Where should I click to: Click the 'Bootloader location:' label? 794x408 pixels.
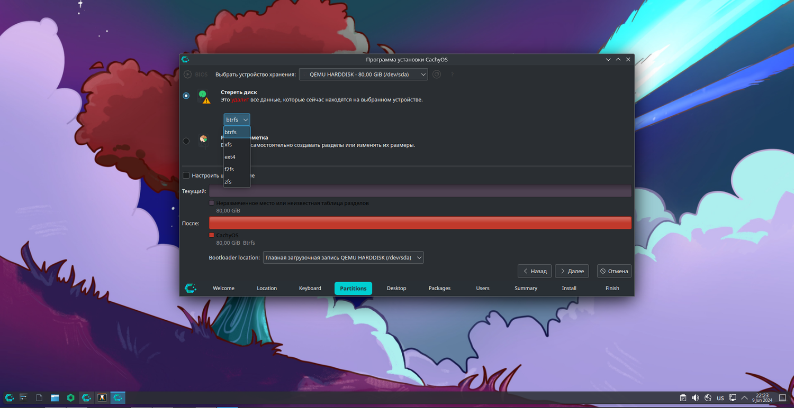click(234, 258)
